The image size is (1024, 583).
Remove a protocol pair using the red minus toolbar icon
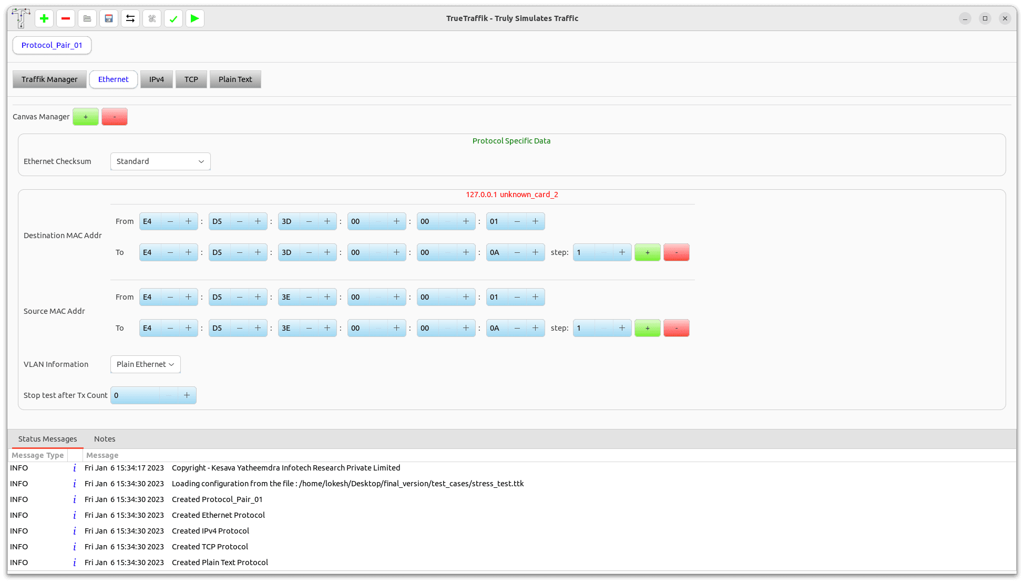coord(65,18)
